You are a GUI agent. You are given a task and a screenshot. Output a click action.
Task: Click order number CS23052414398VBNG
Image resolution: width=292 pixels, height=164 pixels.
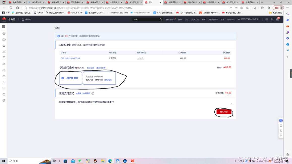(70, 58)
